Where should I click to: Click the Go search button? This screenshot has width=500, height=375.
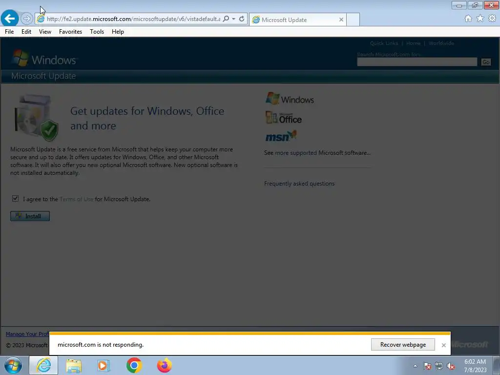tap(486, 62)
